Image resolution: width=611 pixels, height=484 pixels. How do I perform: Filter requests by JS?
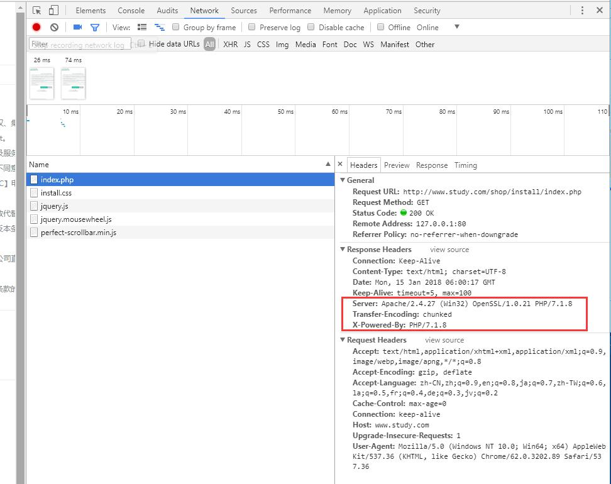[247, 45]
